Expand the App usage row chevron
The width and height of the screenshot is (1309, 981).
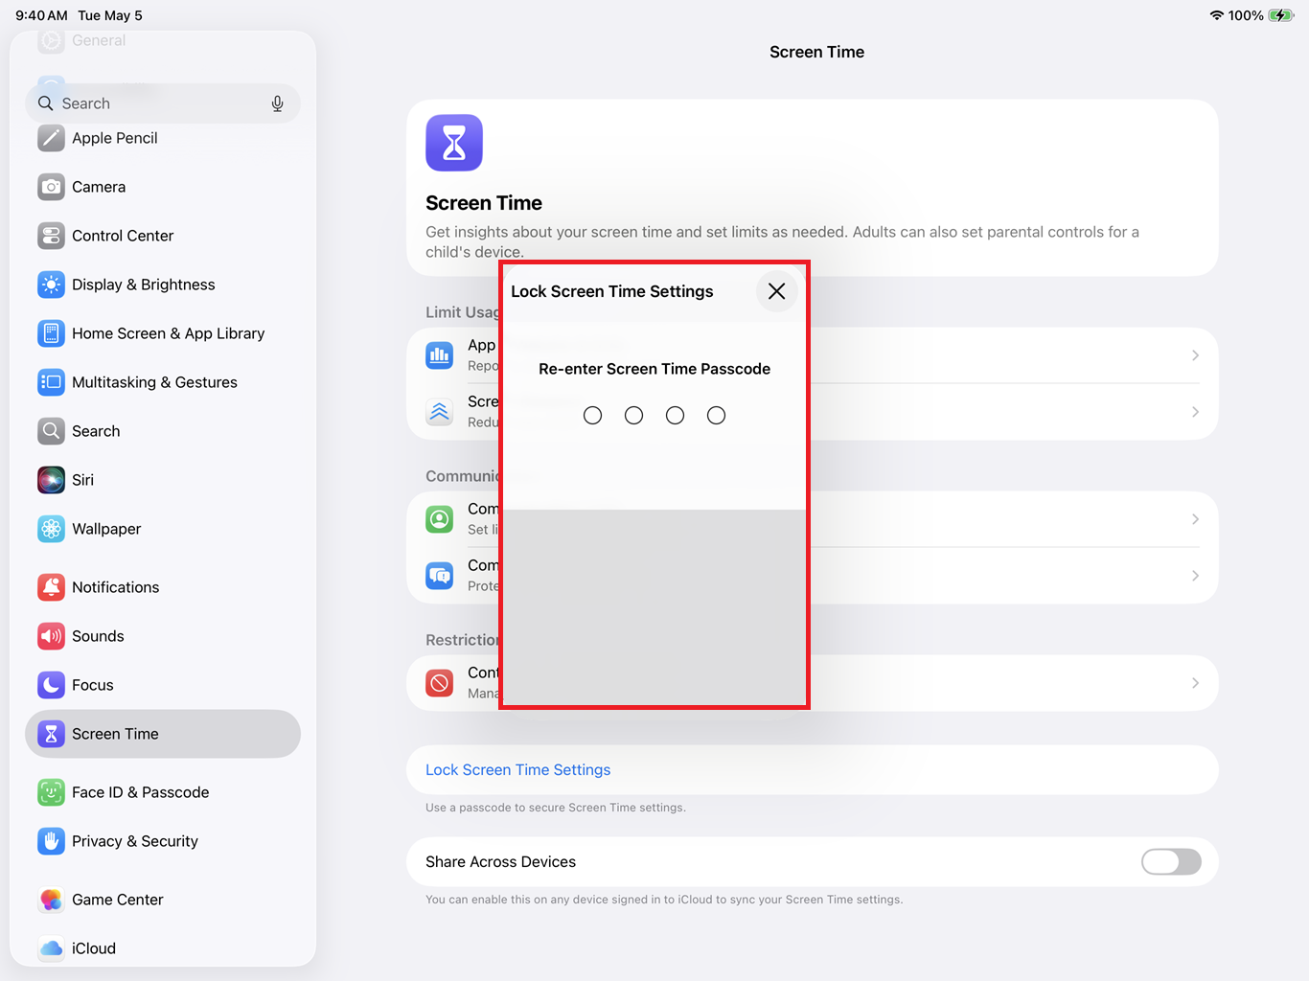coord(1195,355)
